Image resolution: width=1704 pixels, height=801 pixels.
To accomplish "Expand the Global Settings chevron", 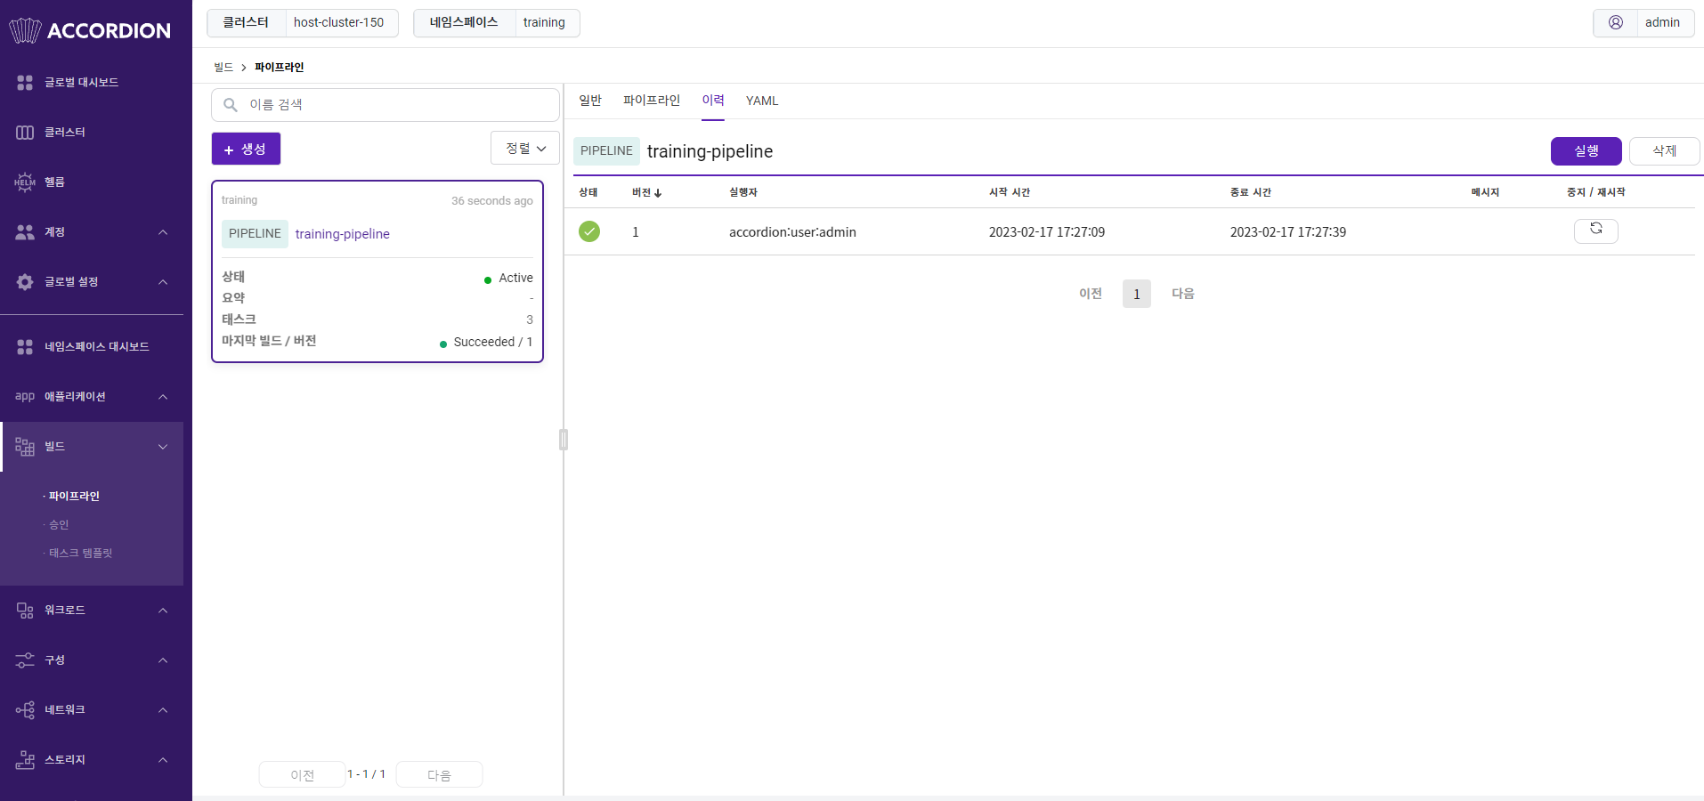I will coord(163,282).
